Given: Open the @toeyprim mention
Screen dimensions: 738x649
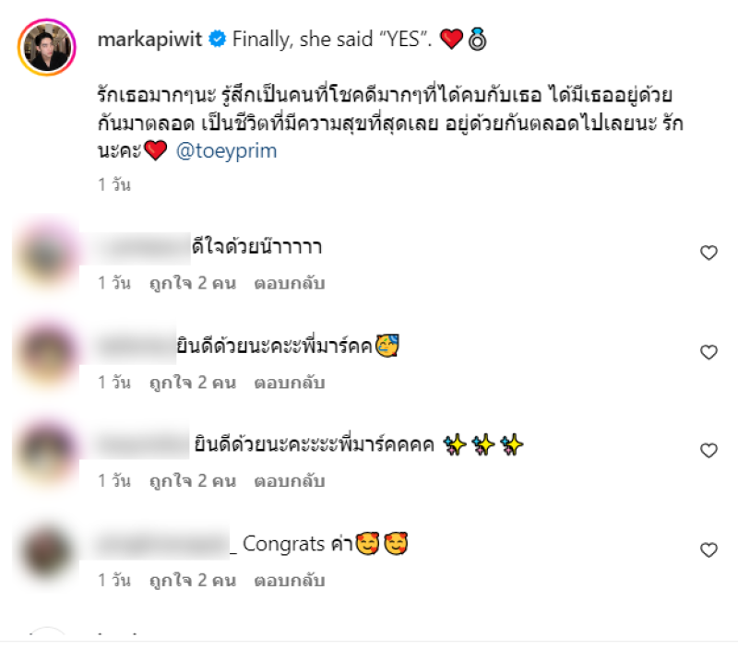Looking at the screenshot, I should 226,151.
